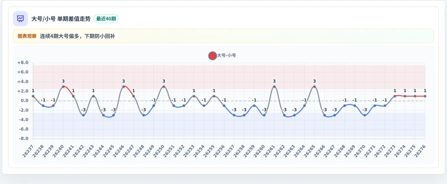Click the 26262 x-axis label
447x184 pixels.
[279, 152]
